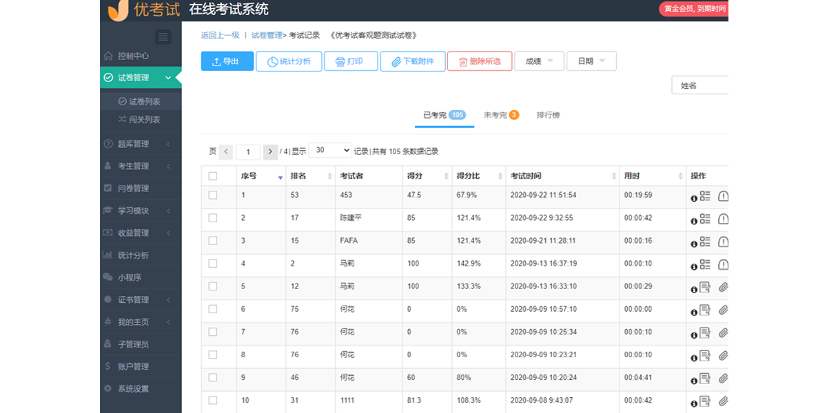This screenshot has width=827, height=413.
Task: Open 闯关列表 submenu item
Action: pyautogui.click(x=141, y=120)
